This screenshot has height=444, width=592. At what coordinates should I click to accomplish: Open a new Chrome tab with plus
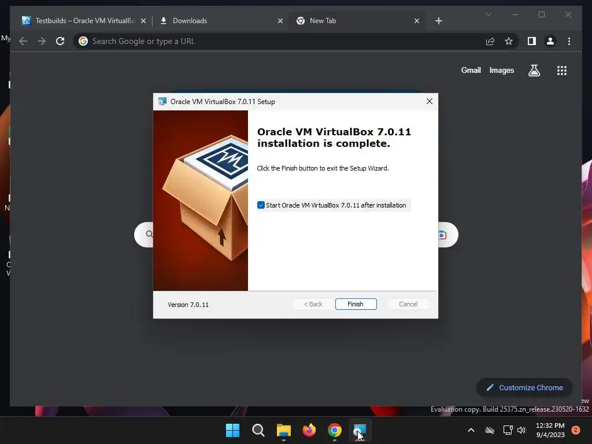pos(438,21)
